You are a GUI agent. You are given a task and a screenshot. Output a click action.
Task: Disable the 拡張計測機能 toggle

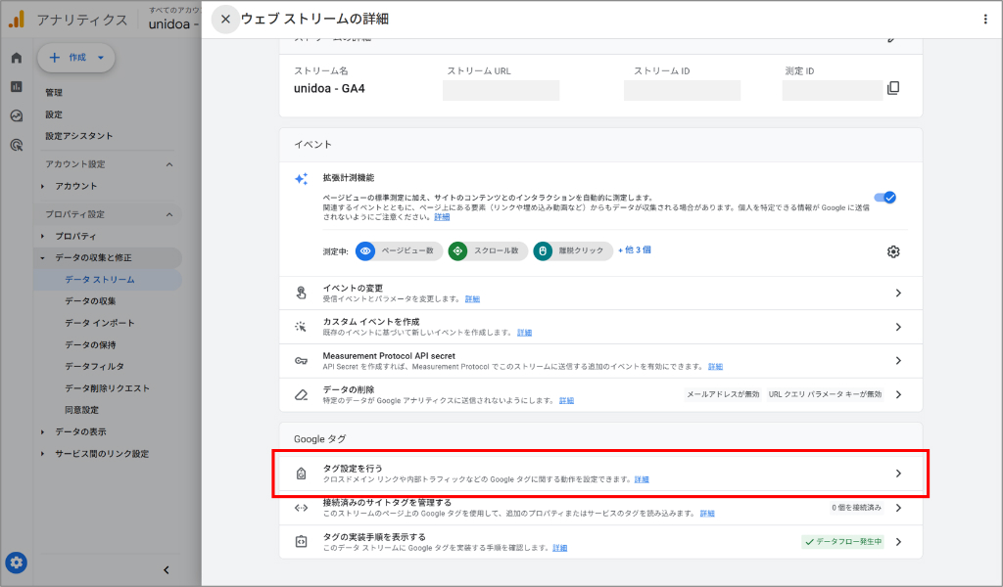(884, 197)
